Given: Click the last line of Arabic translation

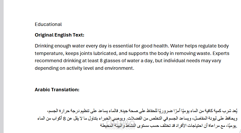Looking at the screenshot, I should [x=169, y=126].
